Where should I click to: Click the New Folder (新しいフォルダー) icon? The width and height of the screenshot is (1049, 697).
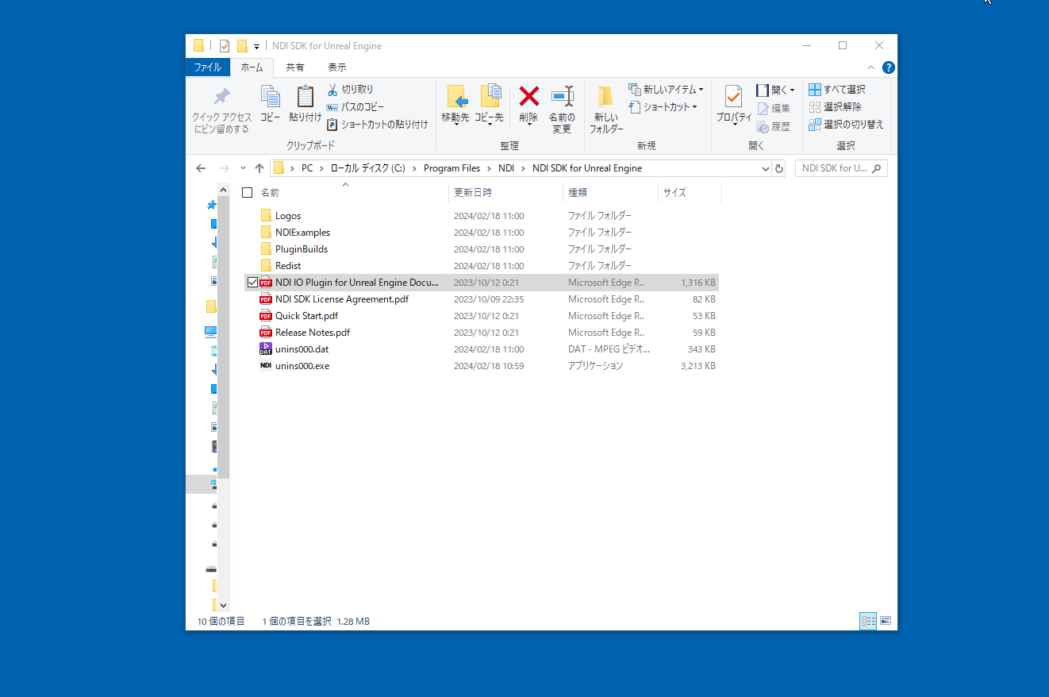point(605,98)
